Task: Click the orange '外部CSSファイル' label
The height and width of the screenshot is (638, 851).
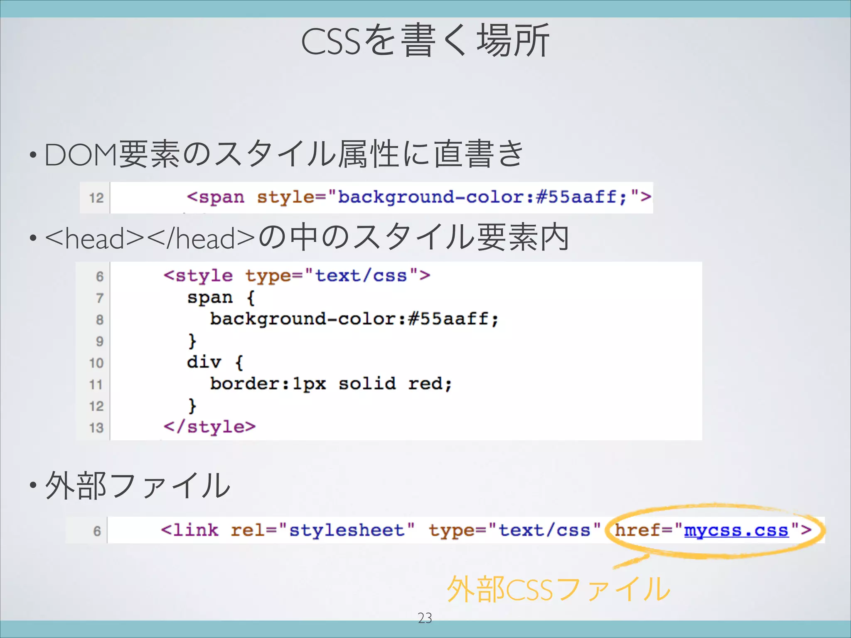Action: point(558,589)
